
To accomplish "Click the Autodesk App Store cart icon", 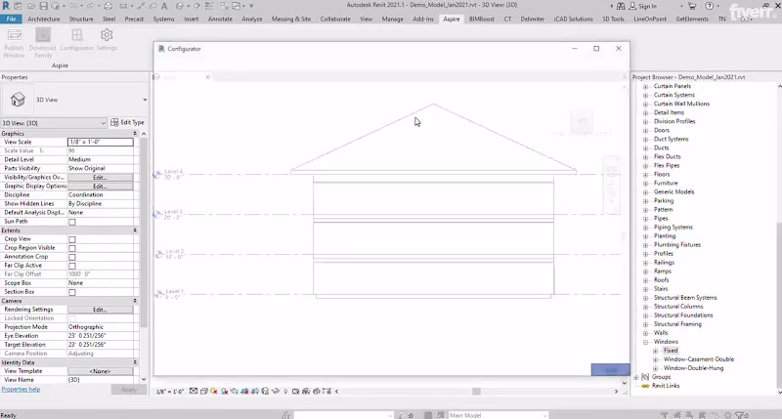I will point(692,6).
